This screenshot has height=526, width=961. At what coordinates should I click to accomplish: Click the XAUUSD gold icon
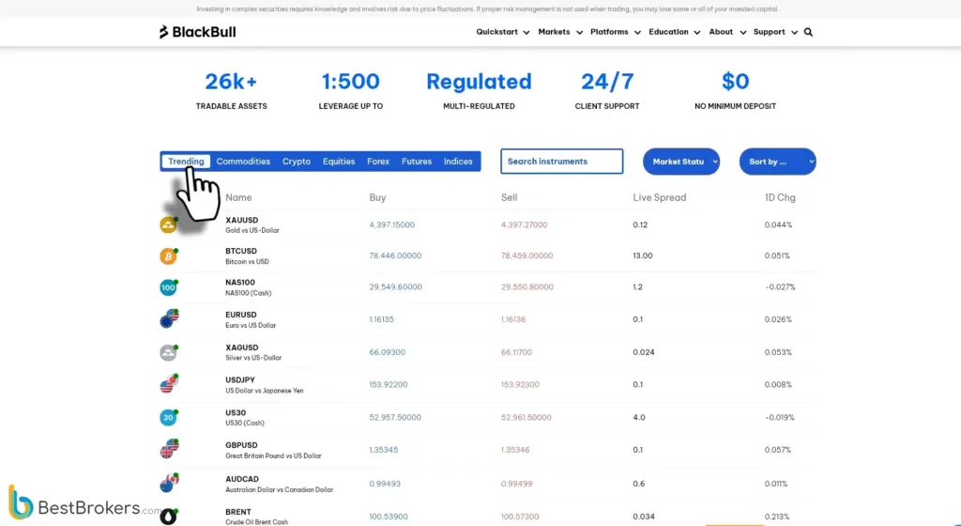pyautogui.click(x=169, y=224)
